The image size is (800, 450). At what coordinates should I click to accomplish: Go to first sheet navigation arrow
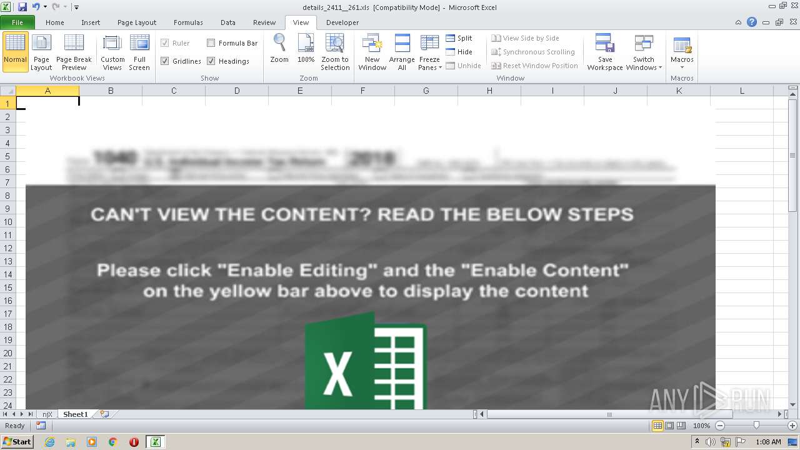[x=6, y=414]
